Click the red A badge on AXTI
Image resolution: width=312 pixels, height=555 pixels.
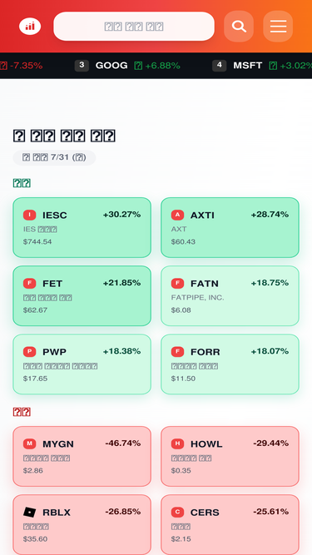point(177,215)
